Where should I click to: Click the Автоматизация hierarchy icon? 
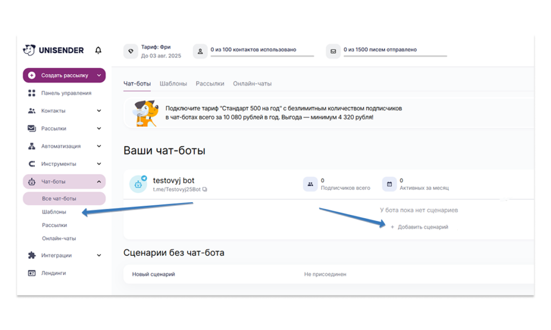[x=31, y=146]
